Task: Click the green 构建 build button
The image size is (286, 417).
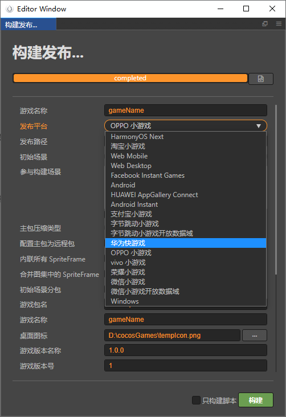Action: (256, 400)
